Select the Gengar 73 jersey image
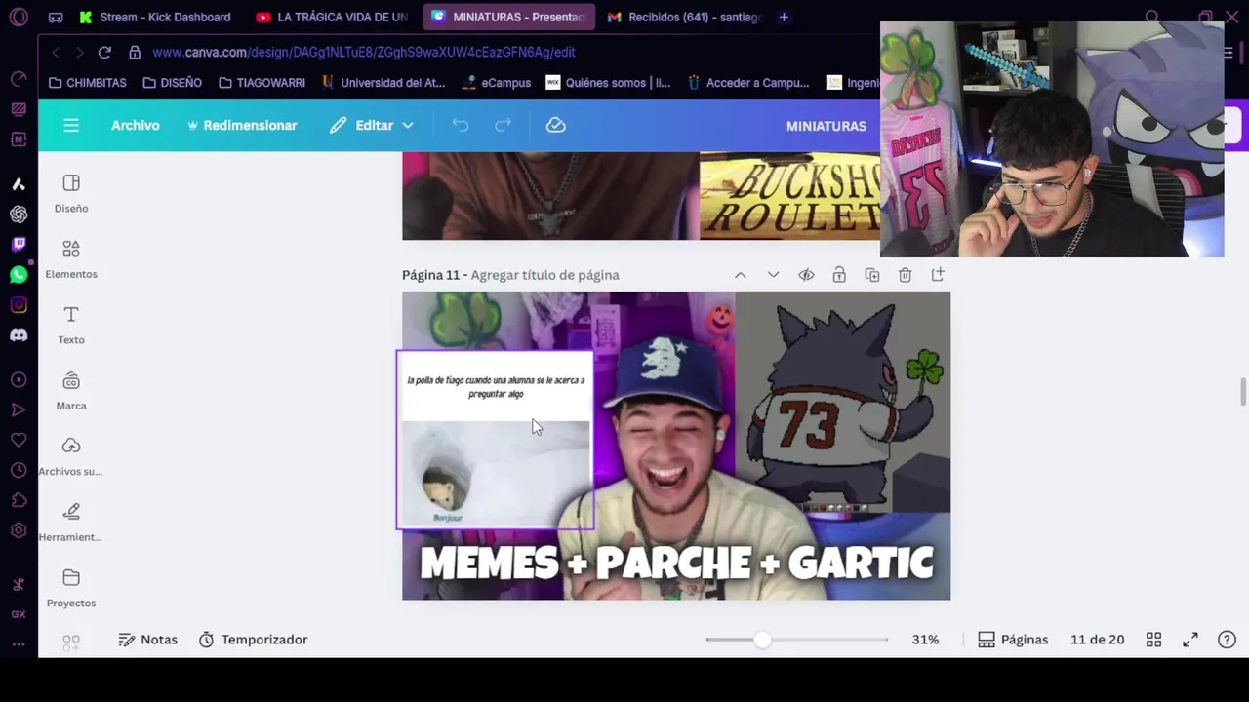Screen dimensions: 1249x702 tap(842, 402)
